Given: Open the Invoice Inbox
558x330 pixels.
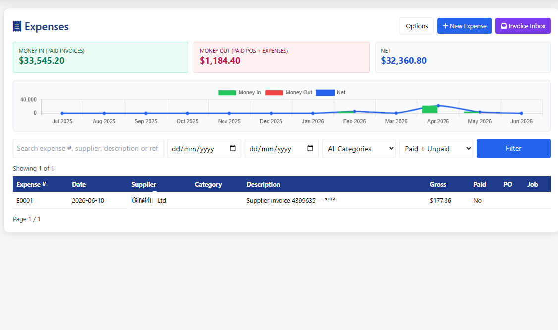Looking at the screenshot, I should (x=523, y=26).
